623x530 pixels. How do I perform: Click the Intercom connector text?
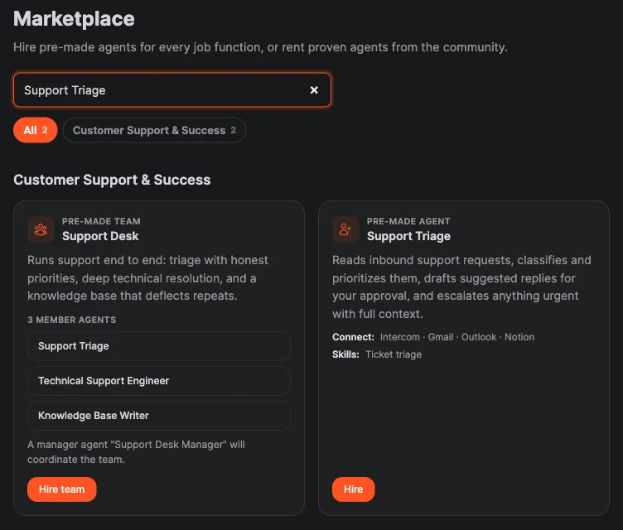pos(399,337)
